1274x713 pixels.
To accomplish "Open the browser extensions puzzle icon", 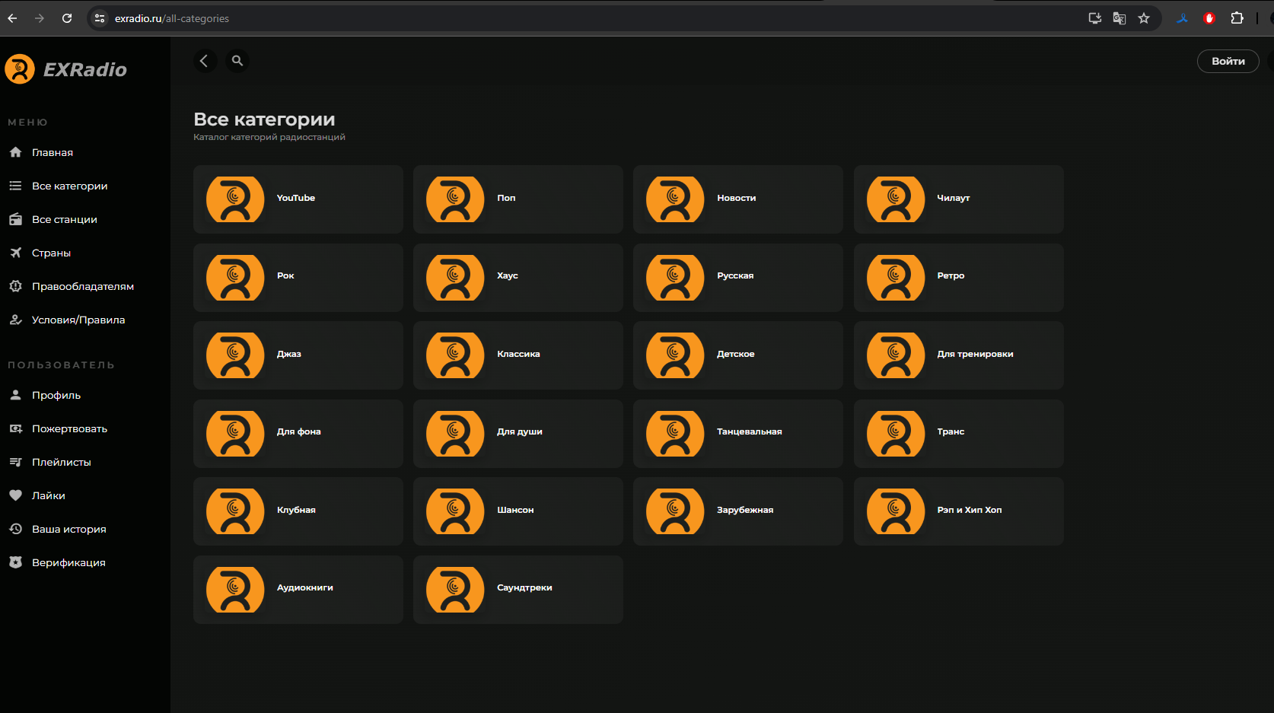I will pyautogui.click(x=1237, y=18).
